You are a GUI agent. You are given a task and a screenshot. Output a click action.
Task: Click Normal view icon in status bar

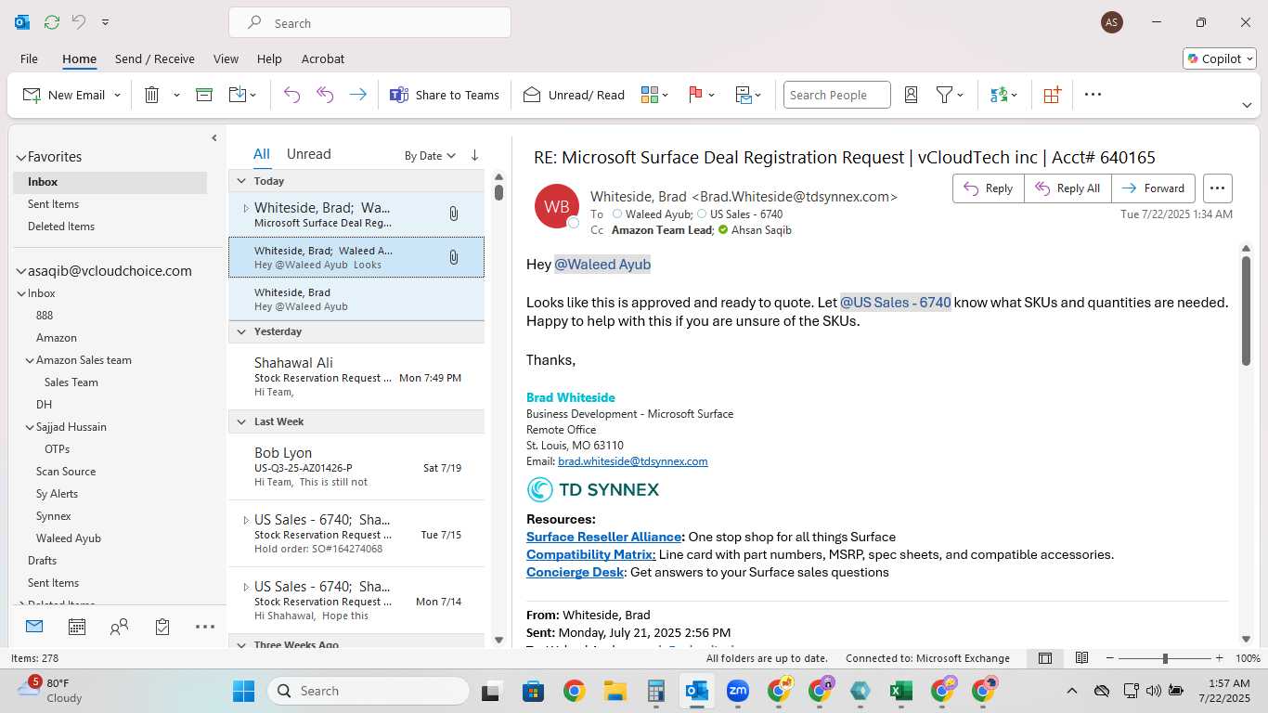coord(1045,658)
